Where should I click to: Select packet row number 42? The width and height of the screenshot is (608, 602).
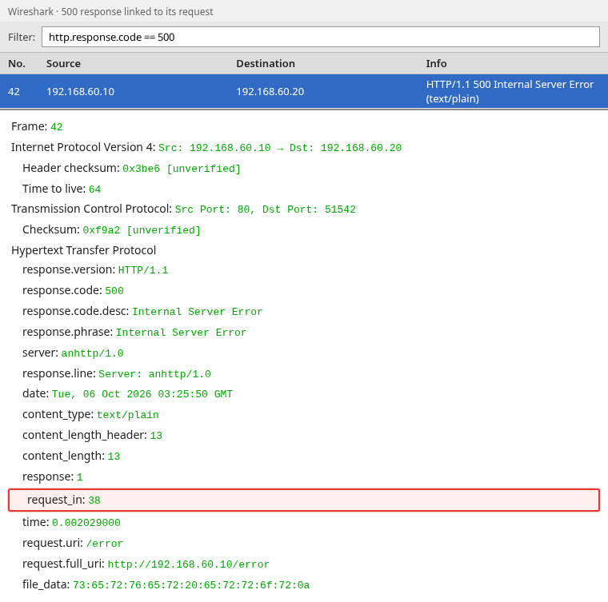point(304,91)
